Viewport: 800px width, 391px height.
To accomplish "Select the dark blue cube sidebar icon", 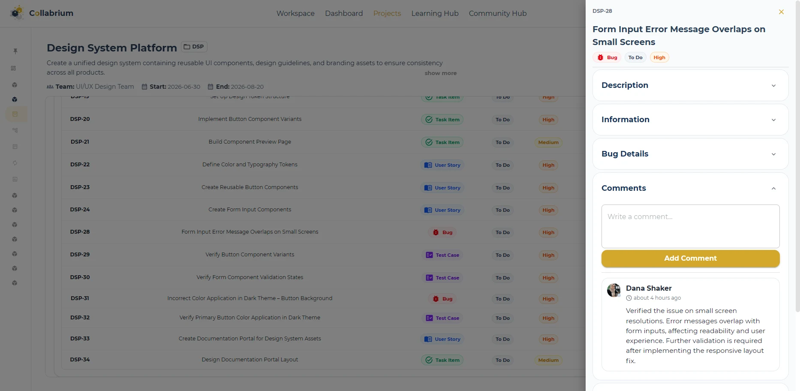I will point(15,99).
